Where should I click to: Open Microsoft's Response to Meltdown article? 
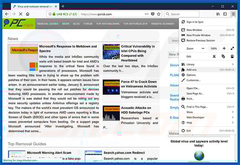68,49
